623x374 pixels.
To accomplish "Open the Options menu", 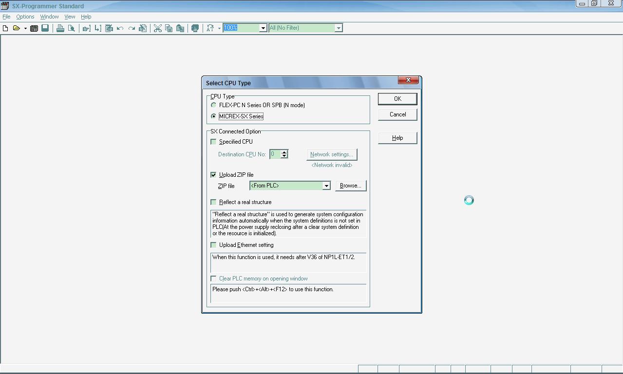I will coord(25,17).
